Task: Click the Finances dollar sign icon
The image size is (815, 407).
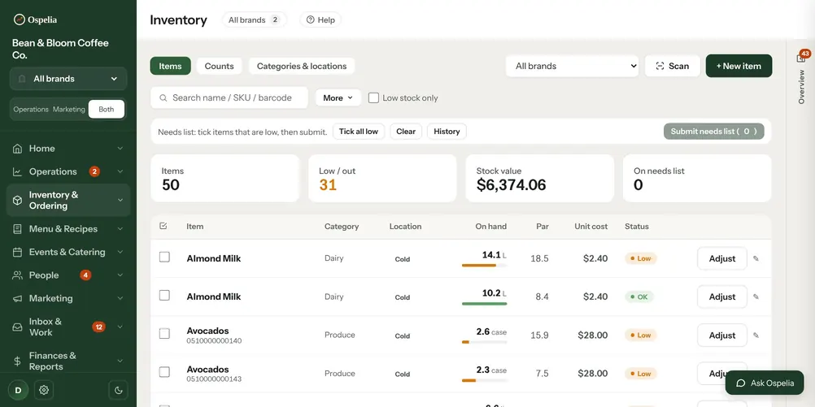Action: coord(17,362)
